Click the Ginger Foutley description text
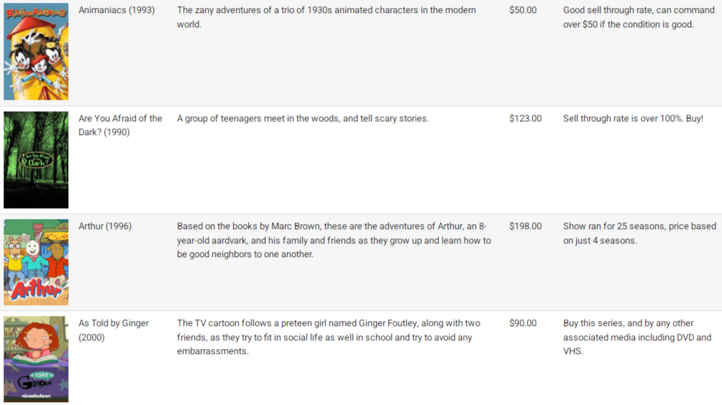The width and height of the screenshot is (722, 405). pos(329,337)
